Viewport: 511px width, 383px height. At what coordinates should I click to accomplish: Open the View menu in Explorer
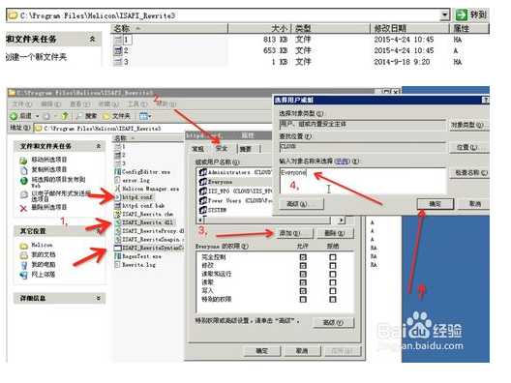click(79, 104)
